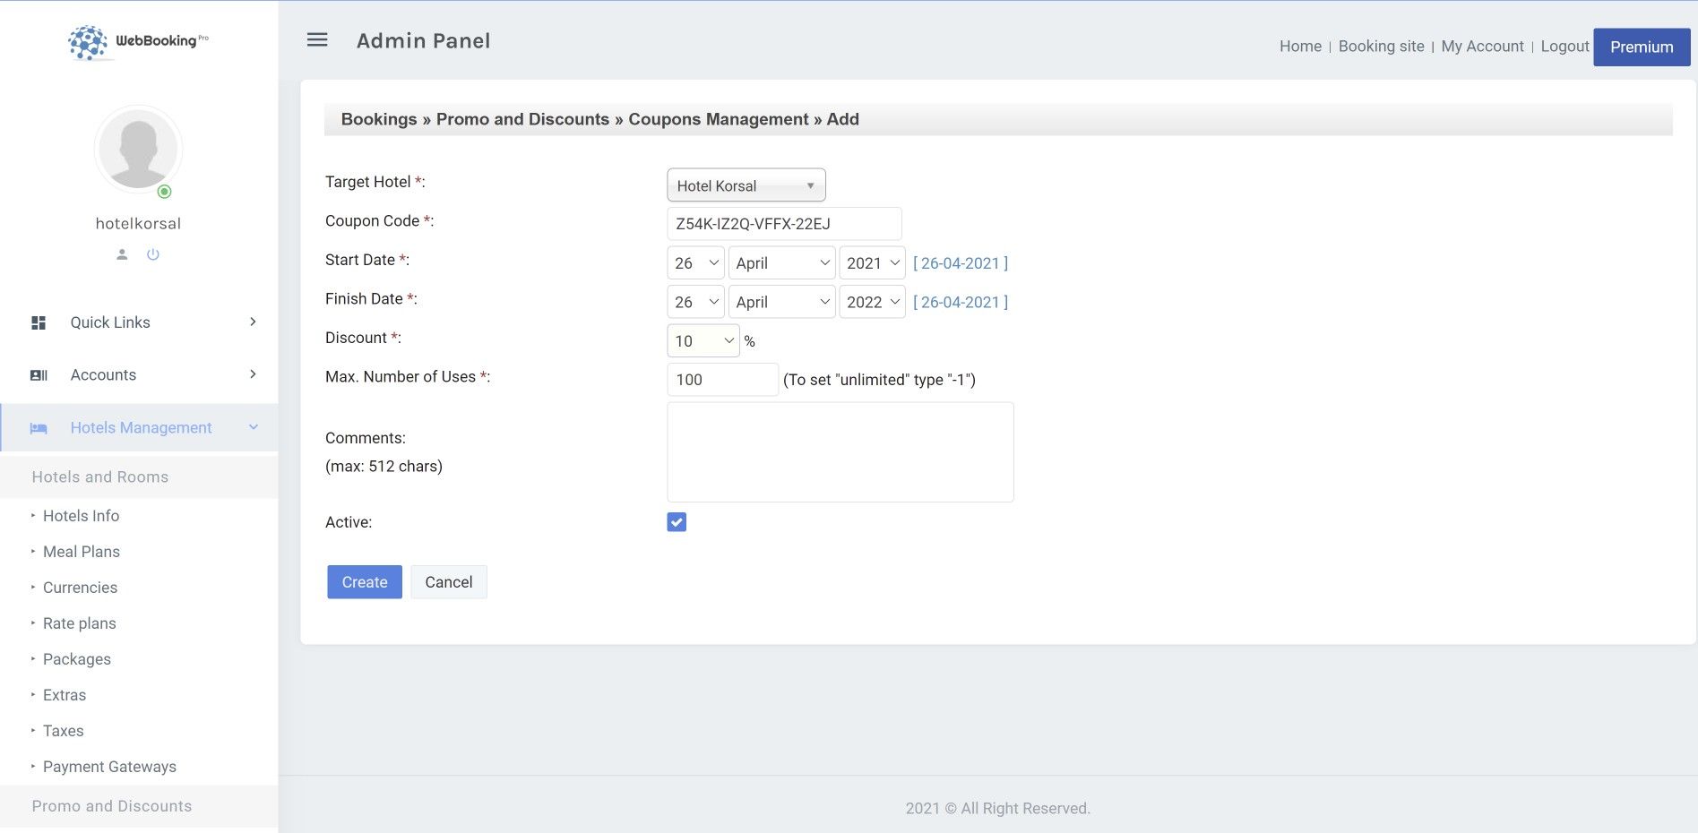The image size is (1698, 833).
Task: Click the power icon under the username
Action: 153,254
